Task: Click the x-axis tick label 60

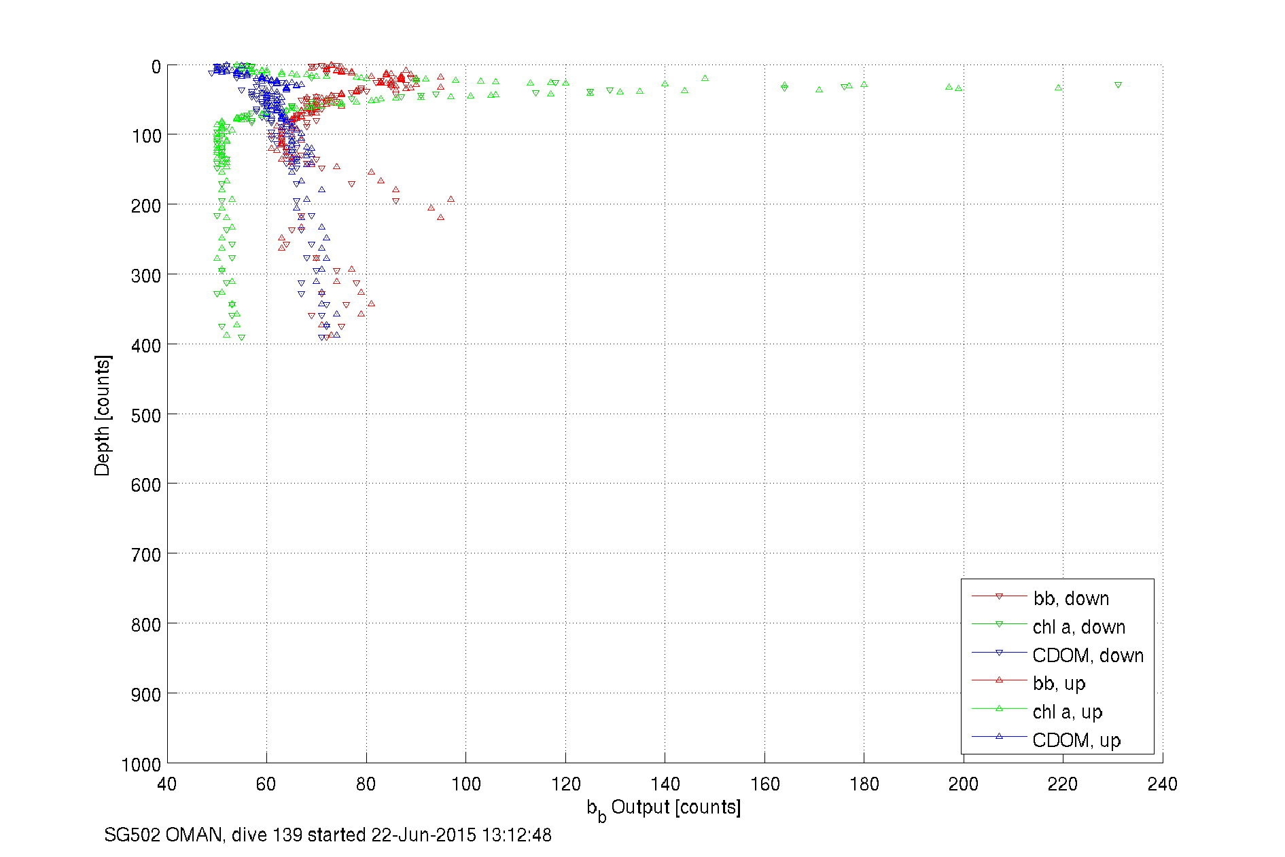Action: [266, 784]
